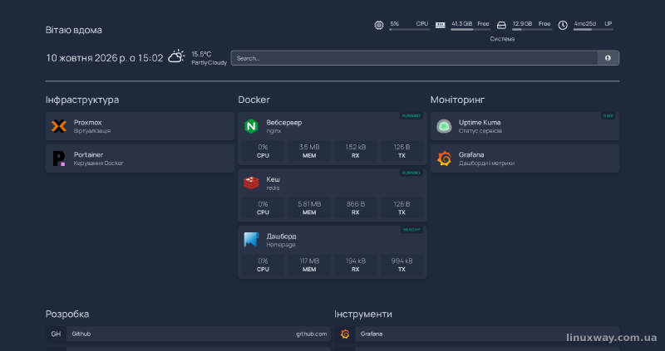Click the Portainer logo icon

59,158
